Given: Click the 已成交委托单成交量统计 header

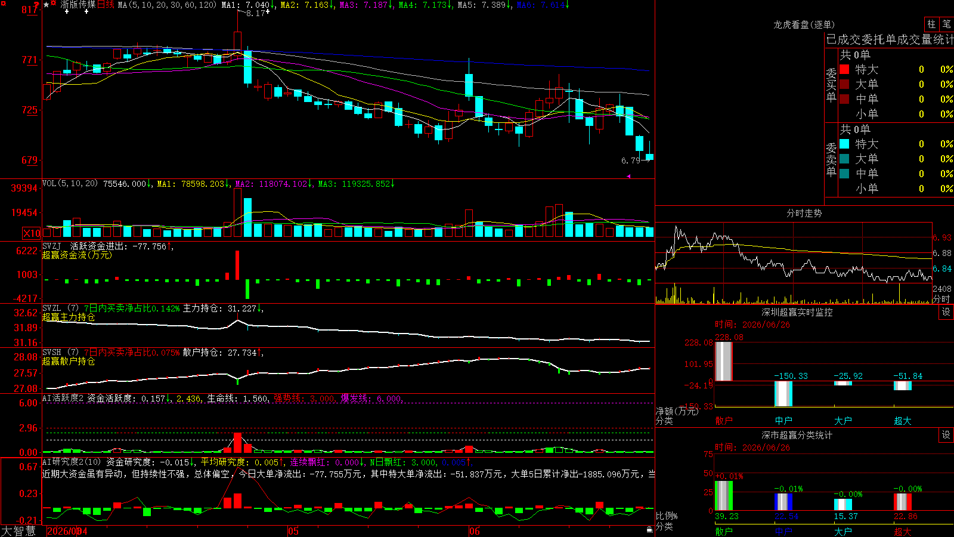Looking at the screenshot, I should (890, 39).
